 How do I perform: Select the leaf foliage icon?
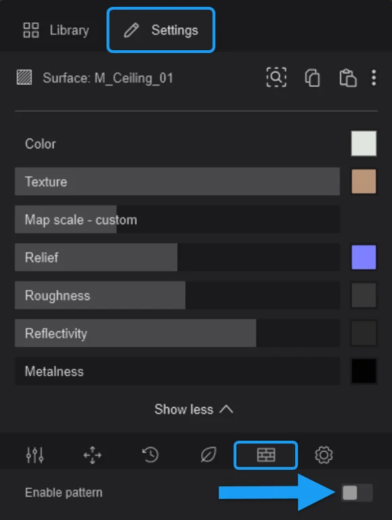[209, 455]
